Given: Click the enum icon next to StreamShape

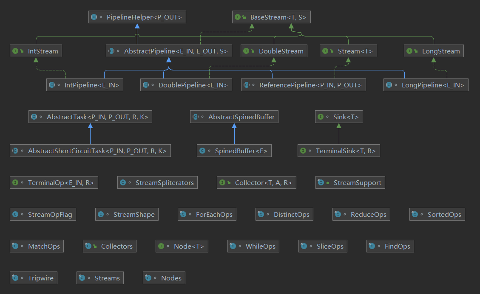Looking at the screenshot, I should click(101, 215).
